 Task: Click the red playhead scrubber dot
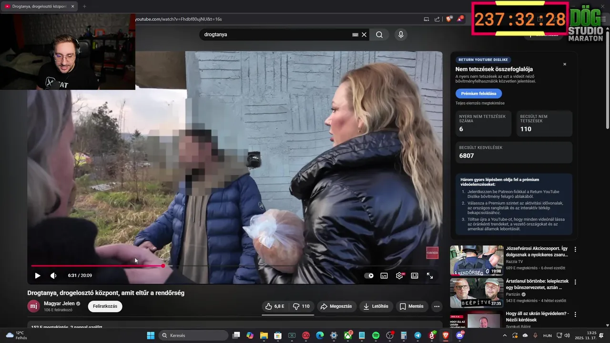pos(163,266)
